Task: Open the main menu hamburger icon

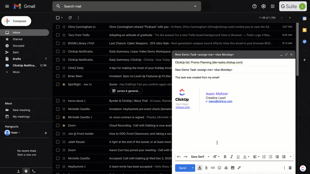Action: point(7,6)
